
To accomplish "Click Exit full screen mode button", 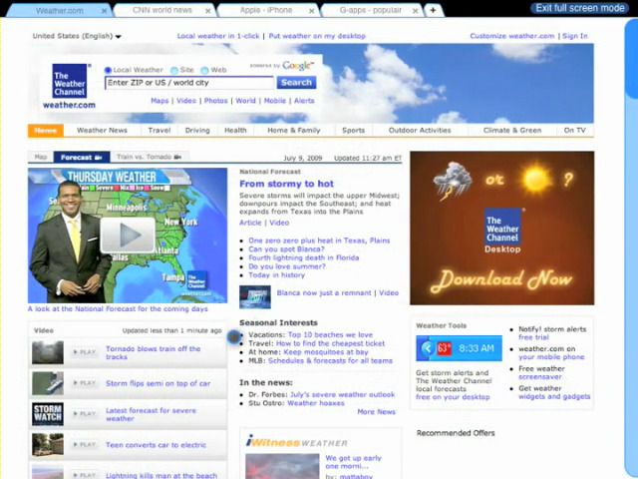I will [x=580, y=8].
